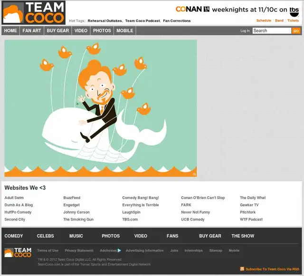Open PHOTOS in the top navigation
Image resolution: width=304 pixels, height=276 pixels.
(102, 31)
